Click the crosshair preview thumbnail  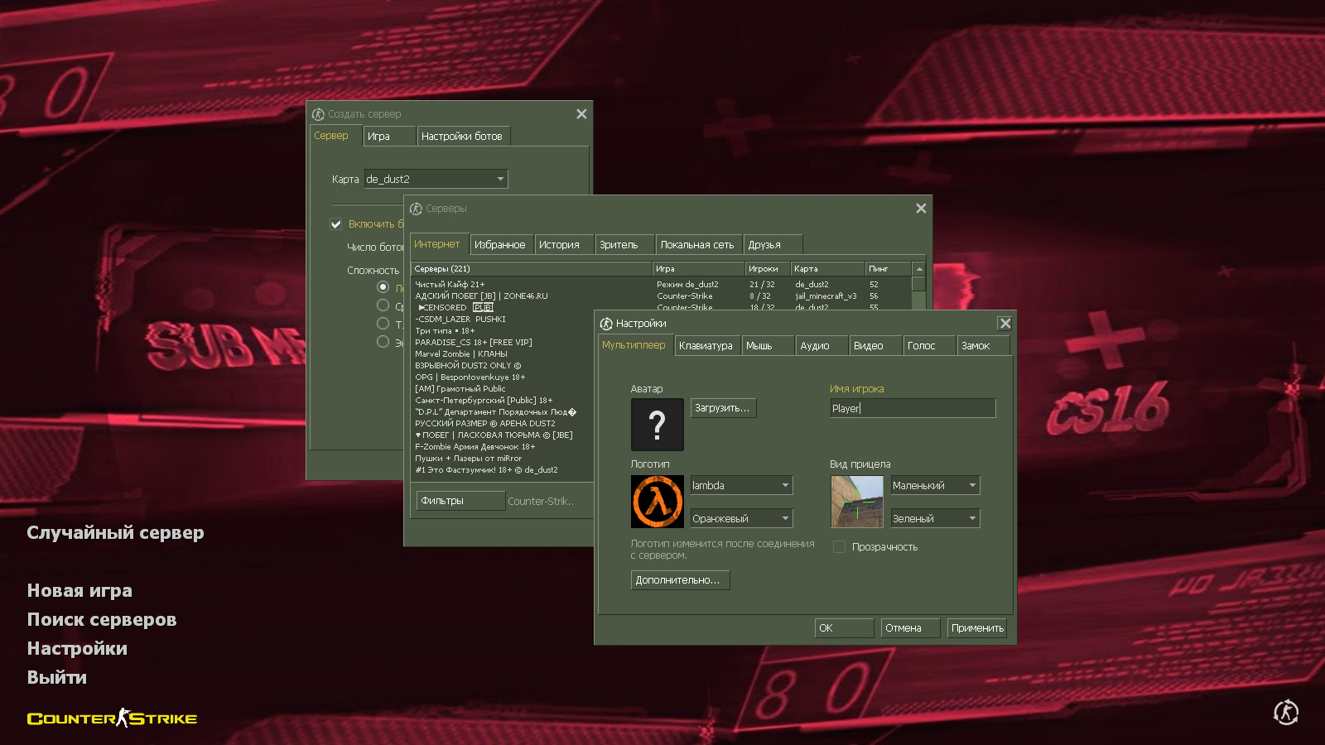point(856,502)
